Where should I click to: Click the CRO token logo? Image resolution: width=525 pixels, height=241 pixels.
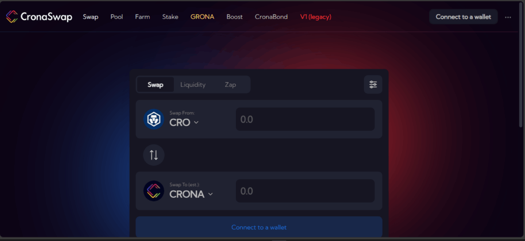click(x=154, y=119)
